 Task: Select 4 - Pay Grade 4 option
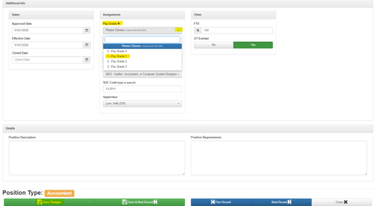point(142,51)
